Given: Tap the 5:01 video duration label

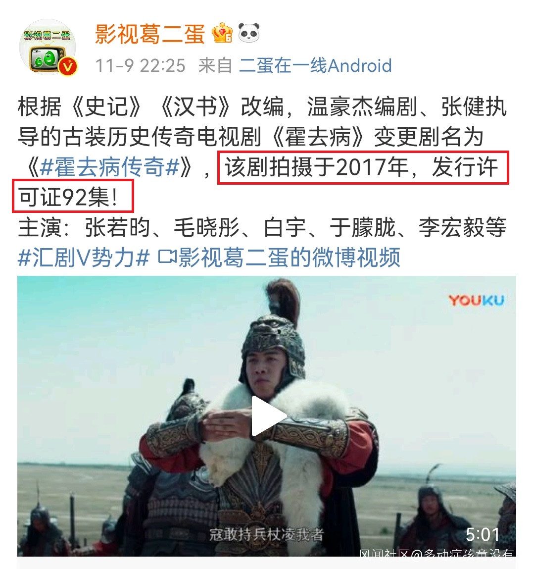Looking at the screenshot, I should 483,534.
